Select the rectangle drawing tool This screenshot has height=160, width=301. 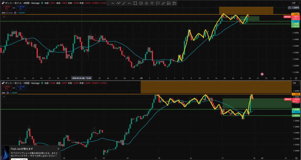[x=135, y=3]
